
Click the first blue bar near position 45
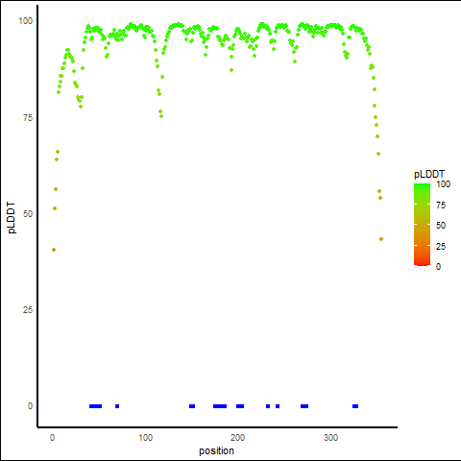tap(95, 406)
